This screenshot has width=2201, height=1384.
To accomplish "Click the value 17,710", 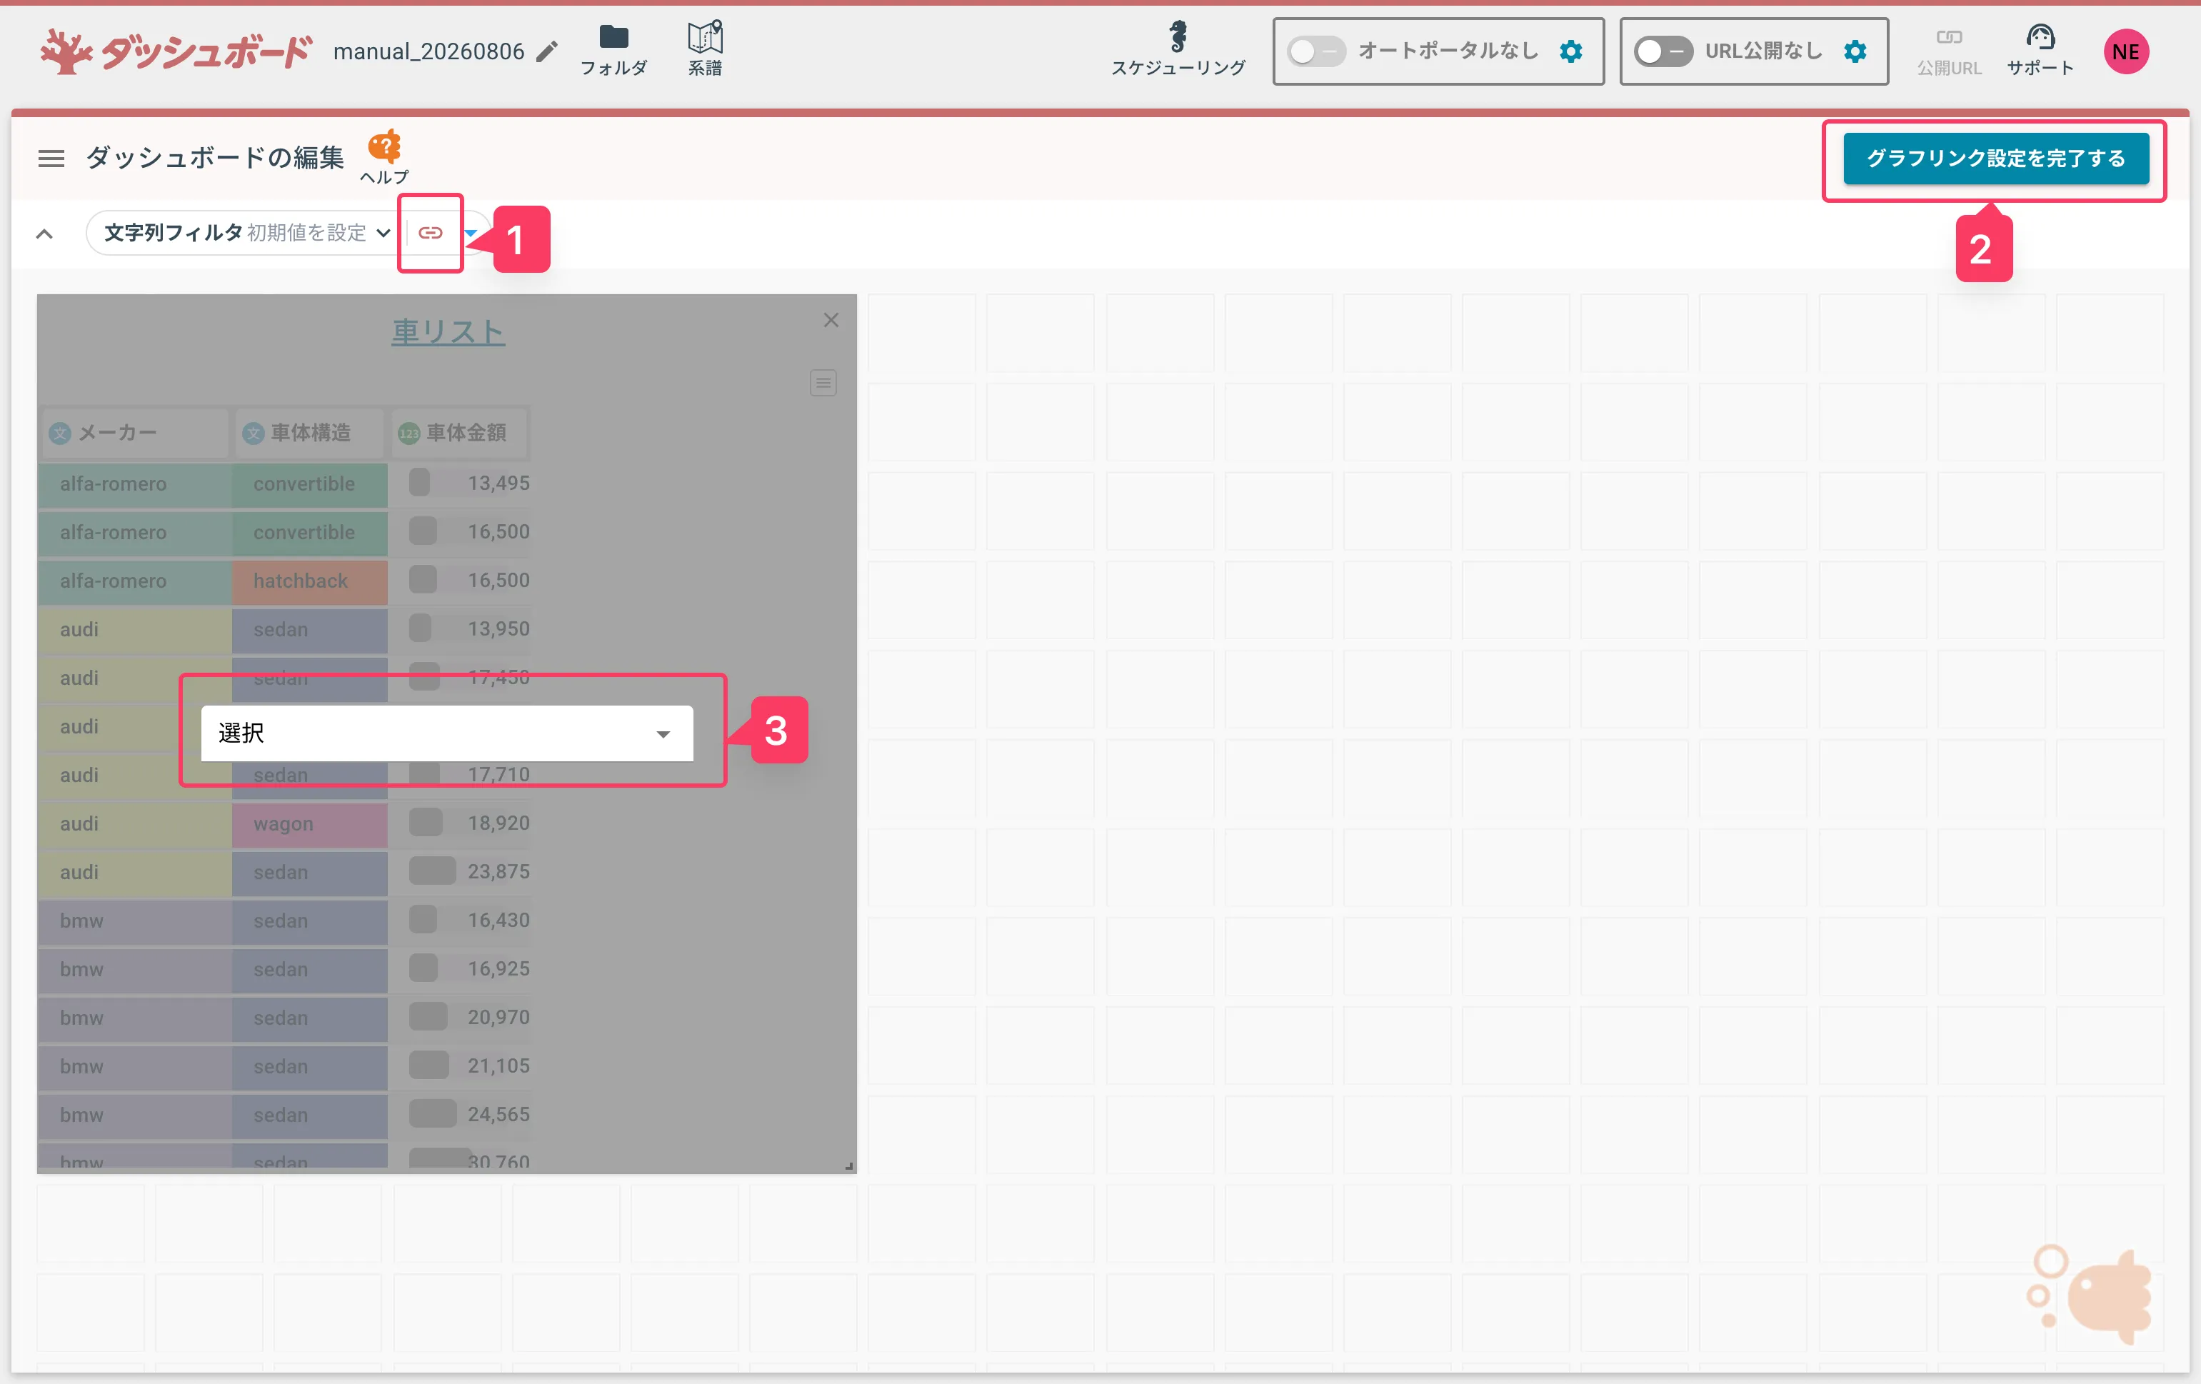I will (x=498, y=774).
